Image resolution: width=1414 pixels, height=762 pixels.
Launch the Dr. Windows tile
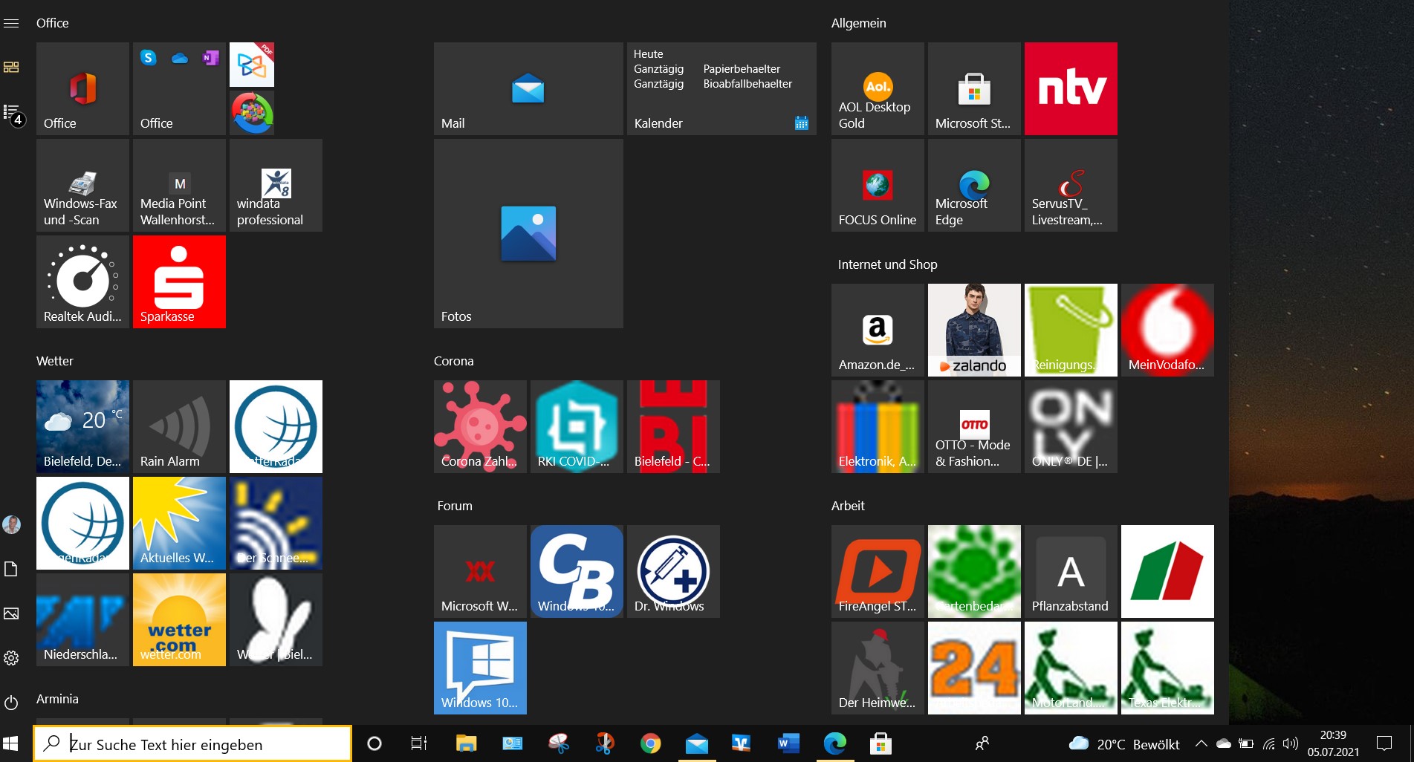[x=673, y=571]
